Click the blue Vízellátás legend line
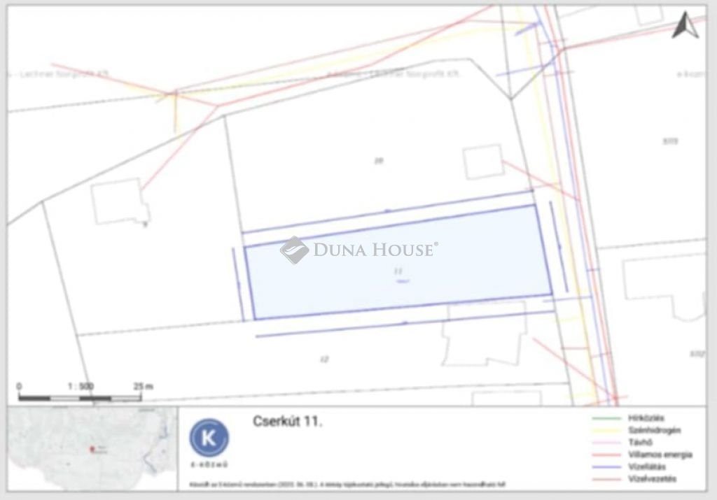The width and height of the screenshot is (717, 500). tap(606, 467)
